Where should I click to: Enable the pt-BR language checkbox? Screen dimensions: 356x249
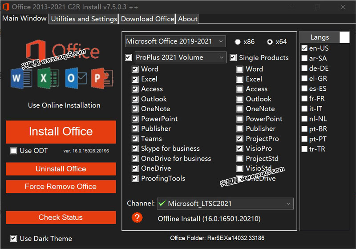click(x=304, y=129)
